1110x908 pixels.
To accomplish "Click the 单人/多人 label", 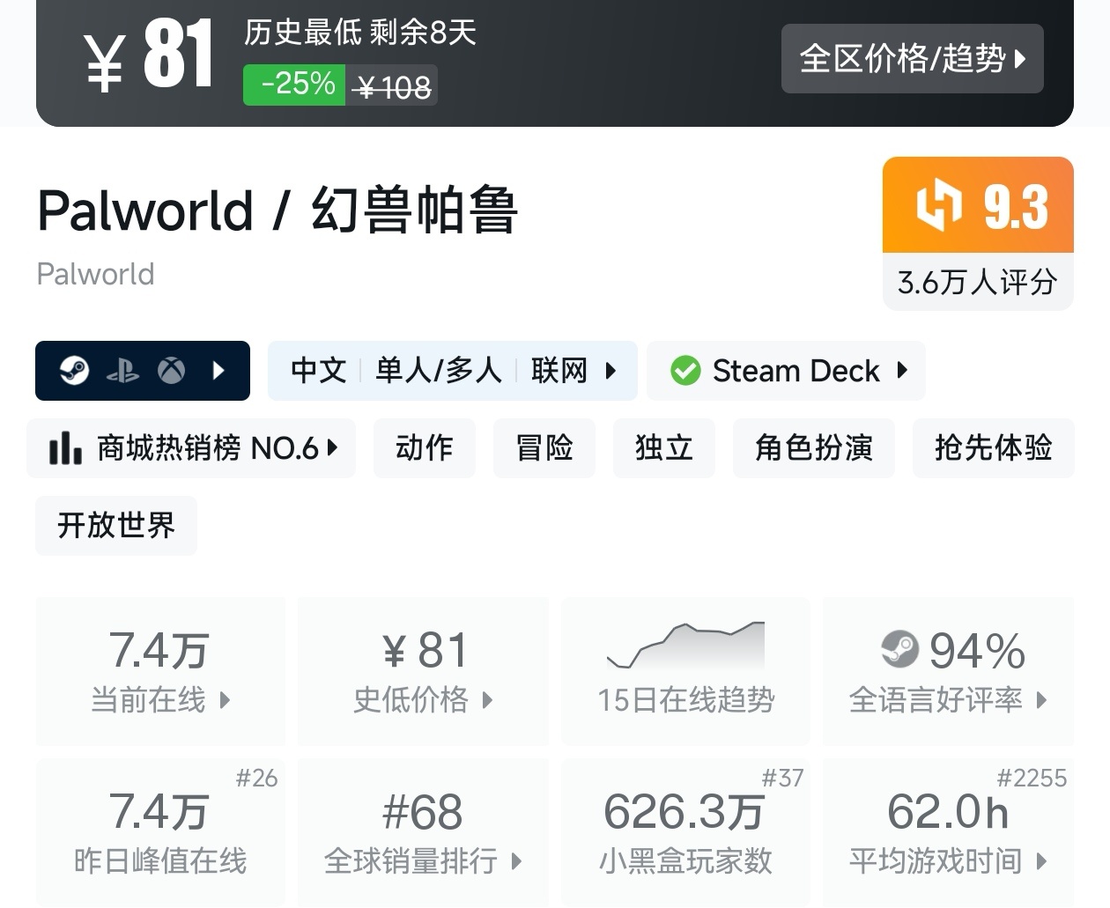I will pyautogui.click(x=439, y=371).
